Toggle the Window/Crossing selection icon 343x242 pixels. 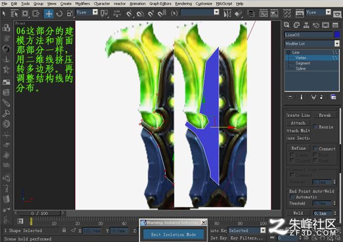(36, 13)
